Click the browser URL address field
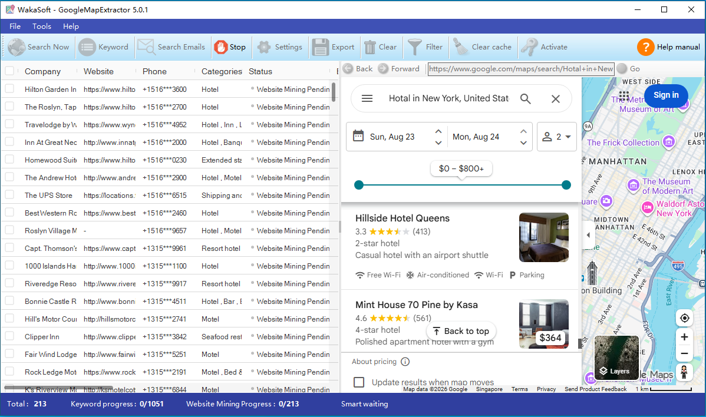 521,68
